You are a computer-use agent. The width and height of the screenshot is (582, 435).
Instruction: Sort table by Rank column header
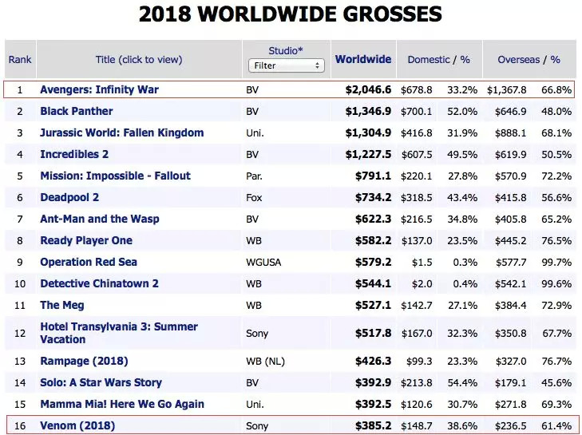coord(20,60)
